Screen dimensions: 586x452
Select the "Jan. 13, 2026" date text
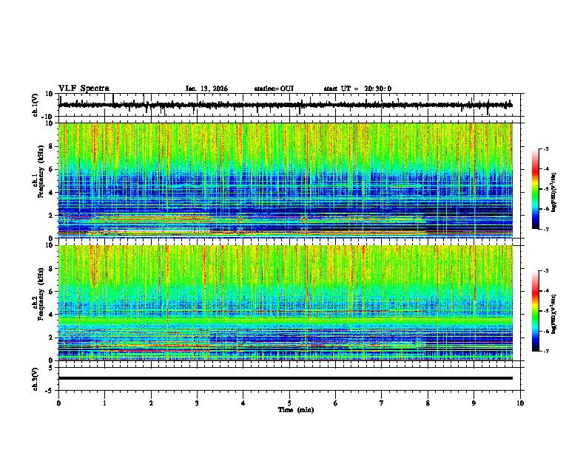tap(206, 89)
